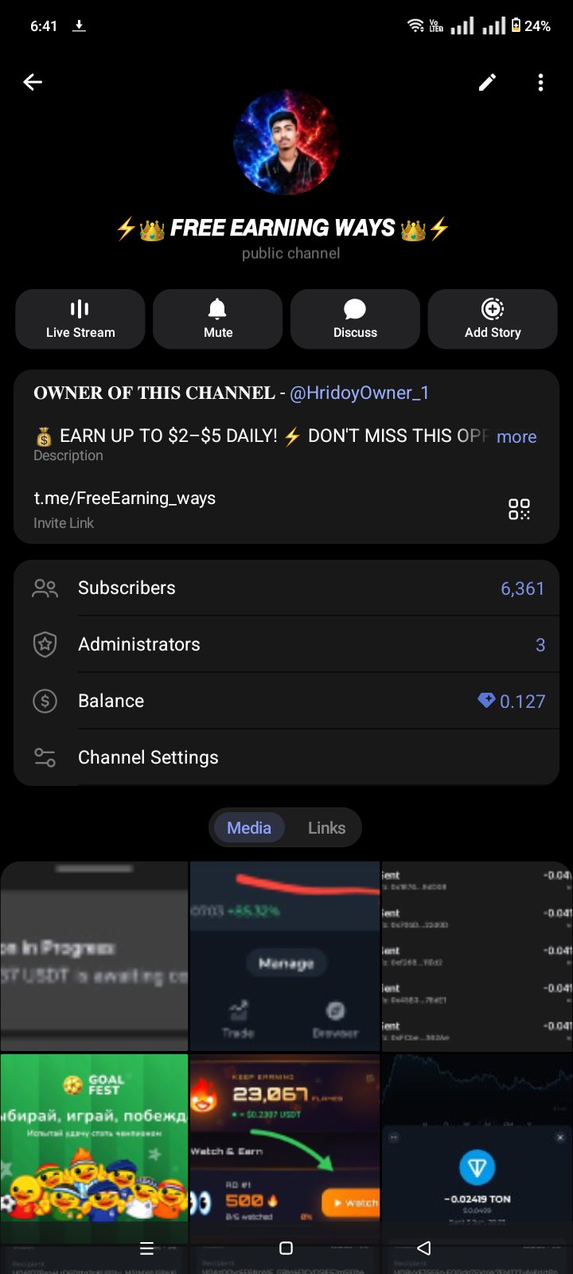Viewport: 573px width, 1274px height.
Task: View the channel Balance
Action: [286, 701]
